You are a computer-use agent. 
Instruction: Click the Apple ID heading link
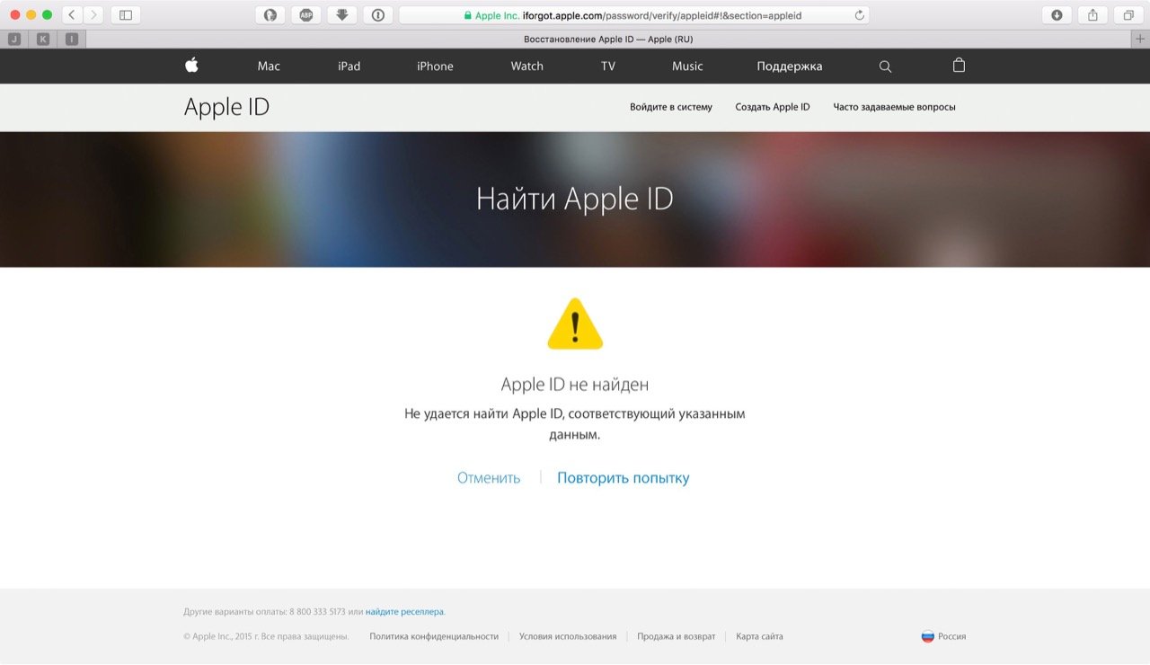226,107
